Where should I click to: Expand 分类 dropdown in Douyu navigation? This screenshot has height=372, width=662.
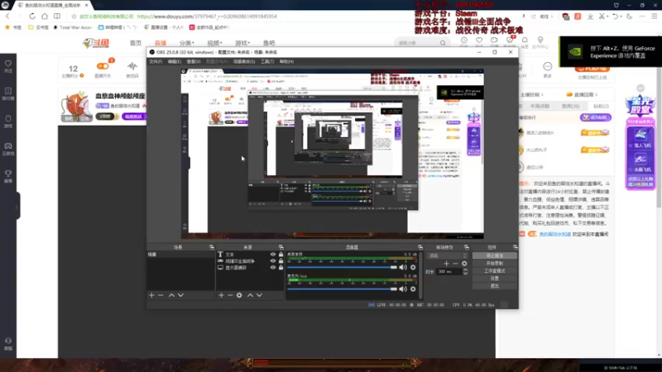[x=187, y=43]
